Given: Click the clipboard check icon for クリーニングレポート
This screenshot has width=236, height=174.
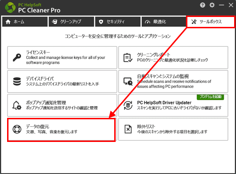Looking at the screenshot, I should [128, 58].
